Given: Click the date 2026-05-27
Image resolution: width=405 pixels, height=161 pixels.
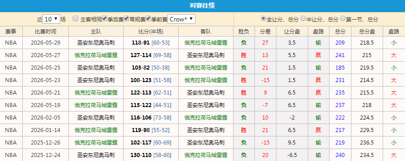Looking at the screenshot, I should (x=46, y=55).
